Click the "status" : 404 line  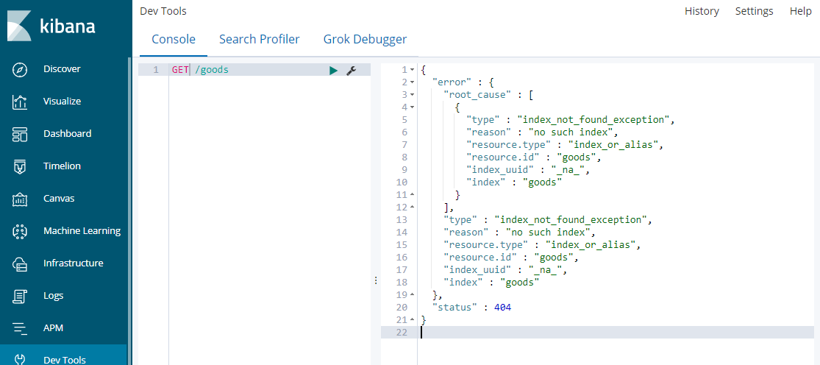tap(471, 308)
